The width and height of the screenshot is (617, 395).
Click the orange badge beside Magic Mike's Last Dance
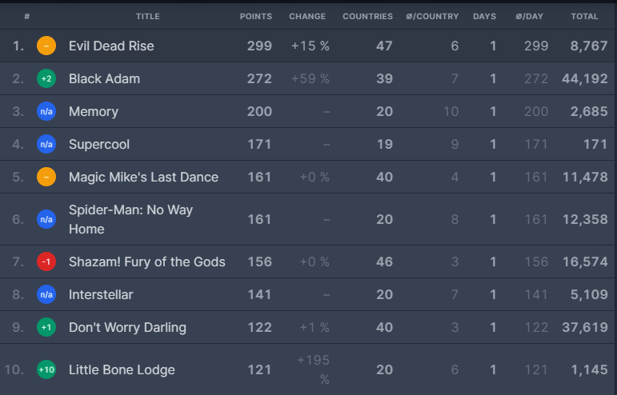tap(46, 177)
